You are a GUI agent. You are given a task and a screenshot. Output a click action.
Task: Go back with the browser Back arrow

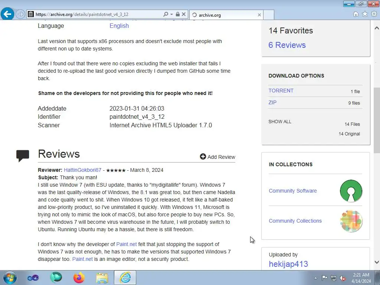pyautogui.click(x=7, y=14)
